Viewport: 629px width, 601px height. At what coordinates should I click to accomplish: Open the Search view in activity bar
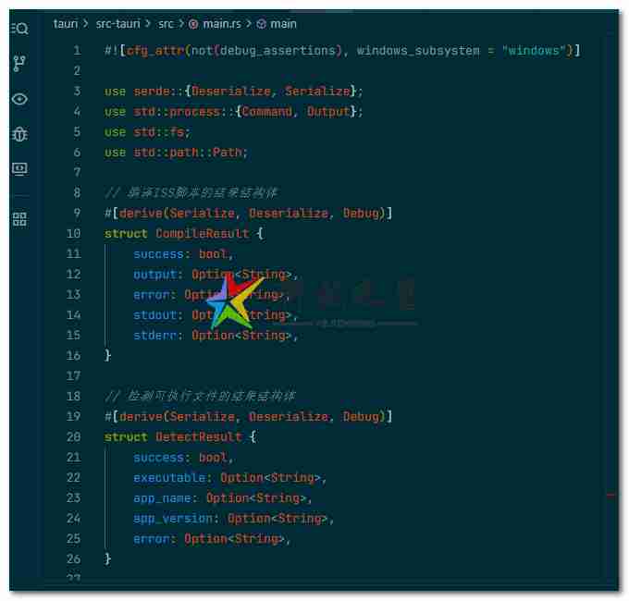19,29
